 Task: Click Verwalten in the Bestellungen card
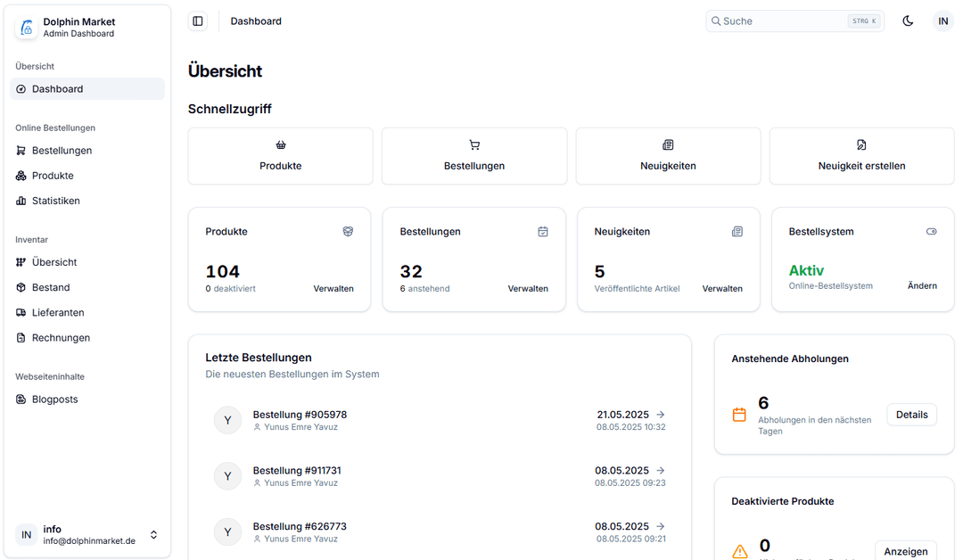click(x=528, y=289)
